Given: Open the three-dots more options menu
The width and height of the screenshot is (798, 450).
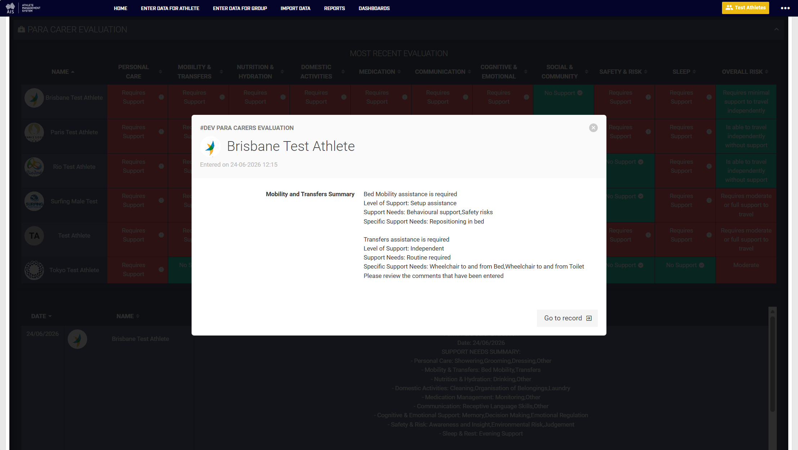Looking at the screenshot, I should (785, 8).
